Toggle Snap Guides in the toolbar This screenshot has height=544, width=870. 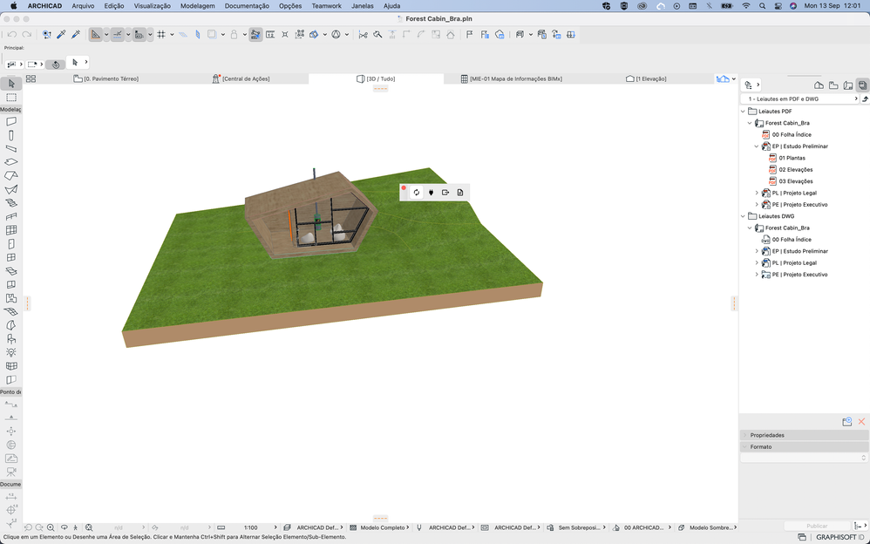118,34
